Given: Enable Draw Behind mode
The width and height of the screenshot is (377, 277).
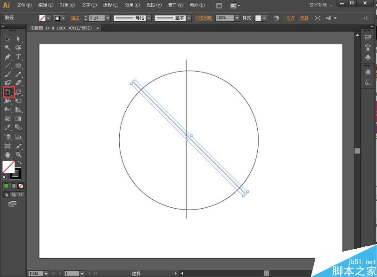Looking at the screenshot, I should (x=14, y=195).
